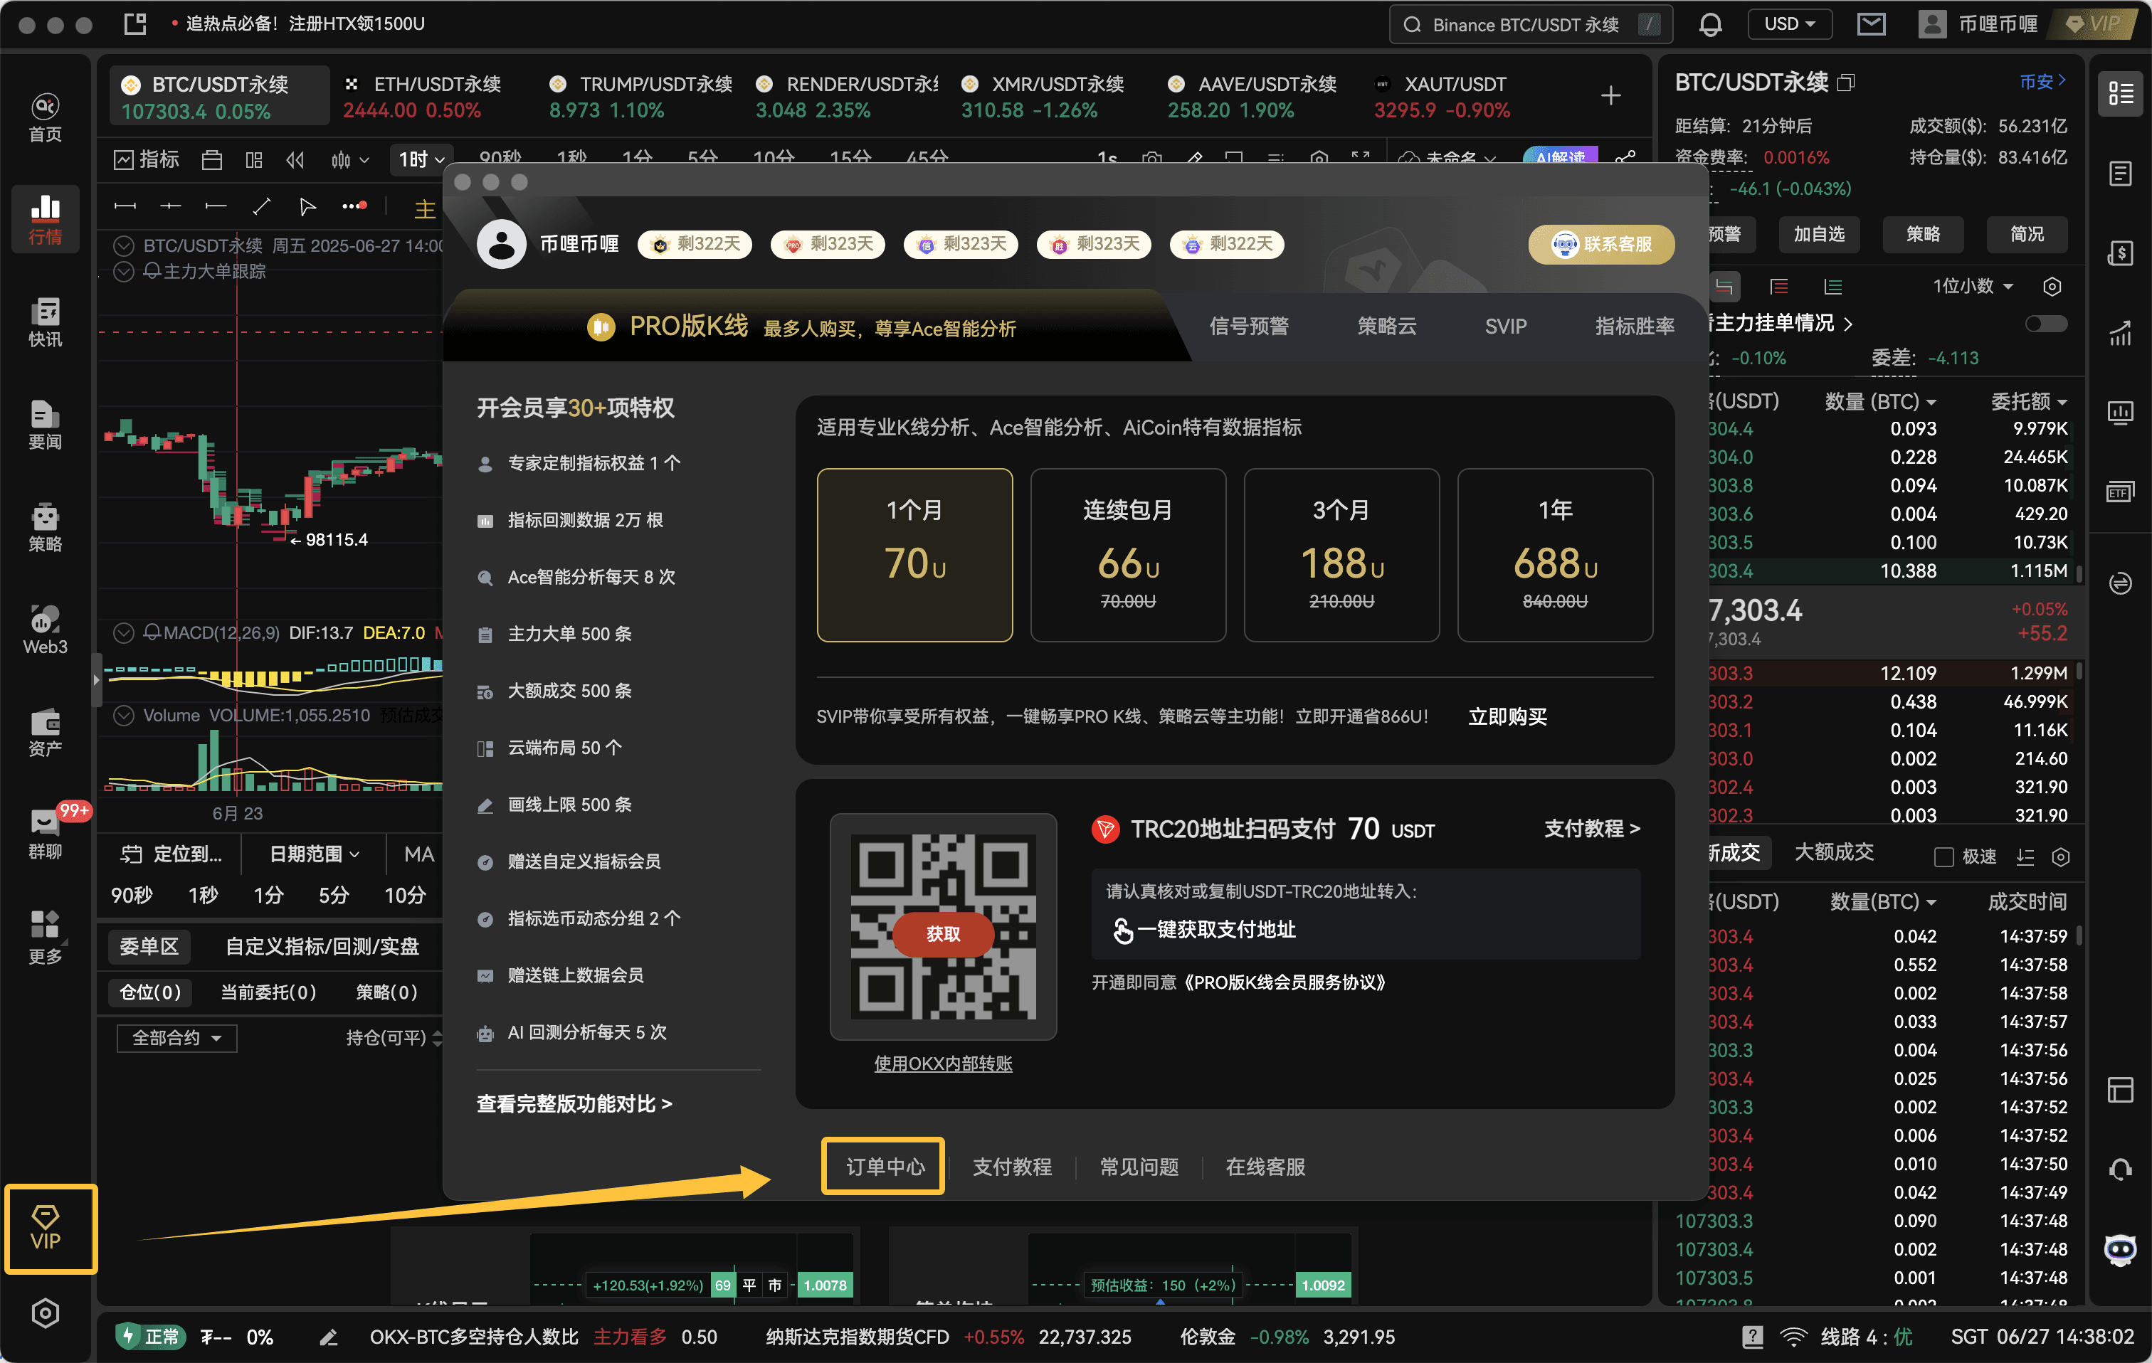
Task: Click the QR code payment image
Action: click(943, 926)
